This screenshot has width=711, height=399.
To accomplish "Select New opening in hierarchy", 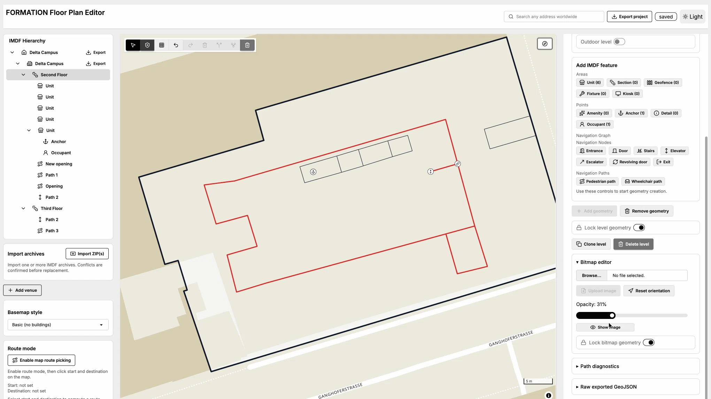I will click(59, 164).
